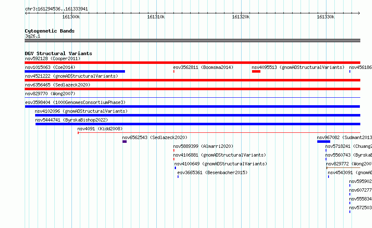Image resolution: width=372 pixels, height=228 pixels.
Task: Click the nsv829770 (Wong2007) label
Action: [50, 94]
